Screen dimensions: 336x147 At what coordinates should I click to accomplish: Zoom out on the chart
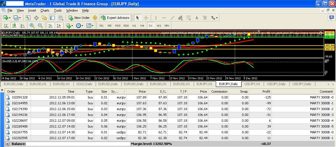pyautogui.click(x=40, y=26)
